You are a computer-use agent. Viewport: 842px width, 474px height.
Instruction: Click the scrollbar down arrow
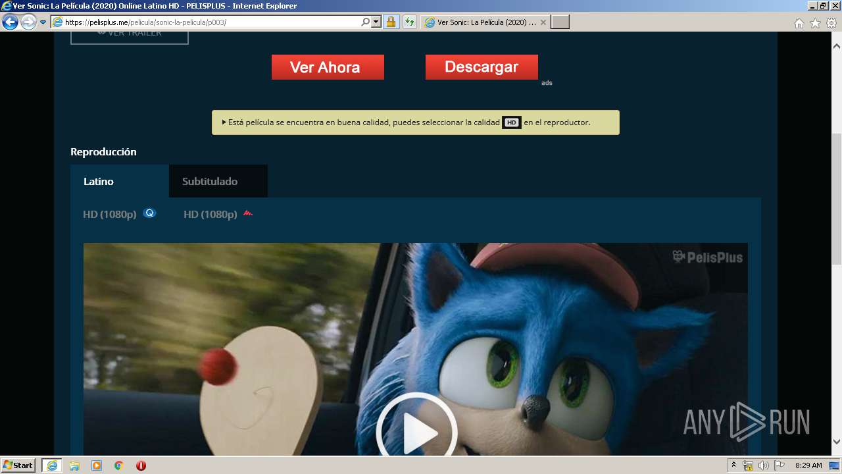(837, 442)
